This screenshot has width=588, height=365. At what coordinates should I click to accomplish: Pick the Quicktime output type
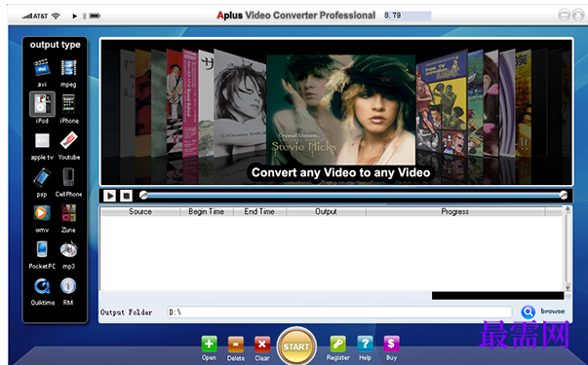click(x=42, y=286)
